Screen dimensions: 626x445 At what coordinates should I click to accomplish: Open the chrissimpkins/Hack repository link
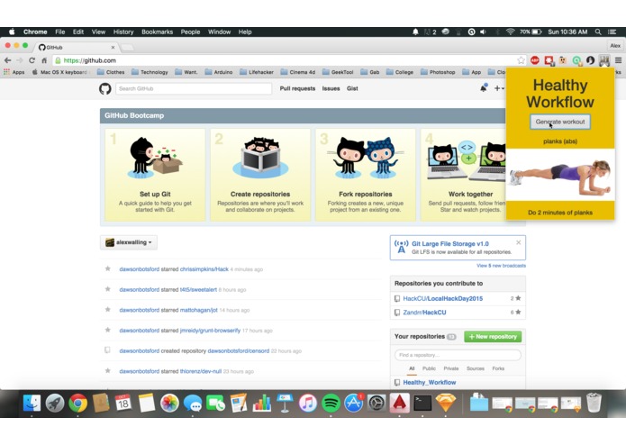point(204,269)
